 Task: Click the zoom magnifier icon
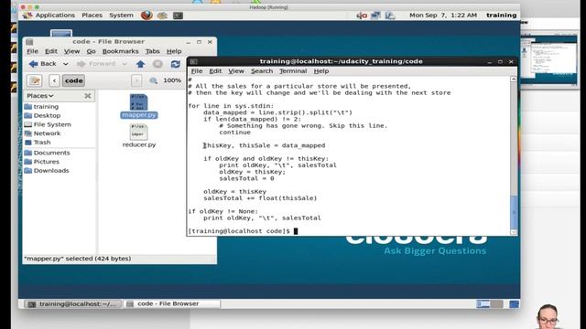pyautogui.click(x=153, y=80)
